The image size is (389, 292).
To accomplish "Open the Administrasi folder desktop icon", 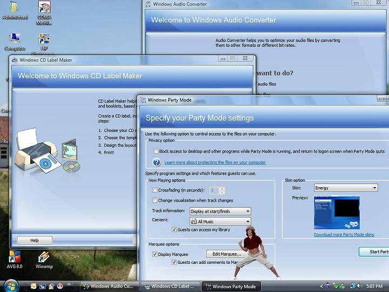I will pyautogui.click(x=15, y=10).
